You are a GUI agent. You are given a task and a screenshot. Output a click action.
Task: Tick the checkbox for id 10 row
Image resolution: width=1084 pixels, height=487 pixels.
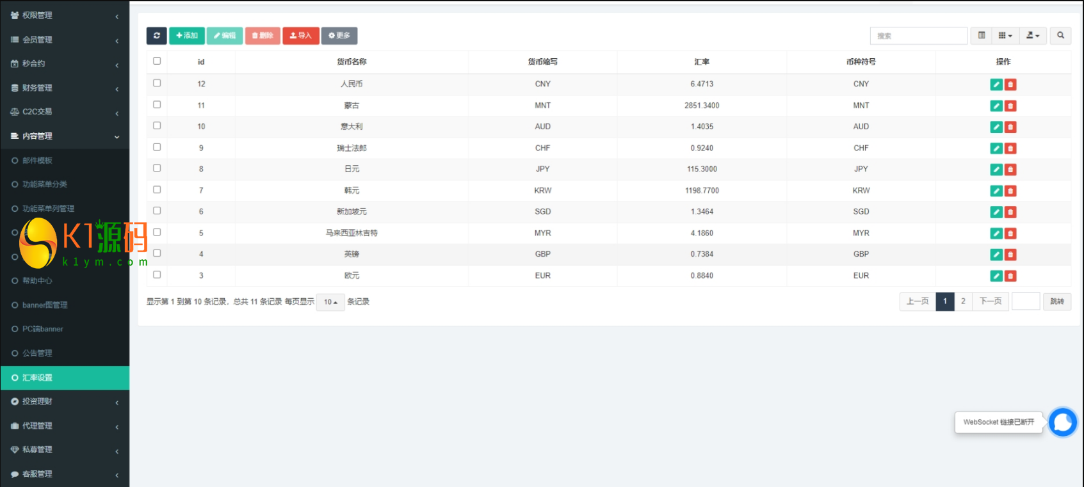coord(157,126)
